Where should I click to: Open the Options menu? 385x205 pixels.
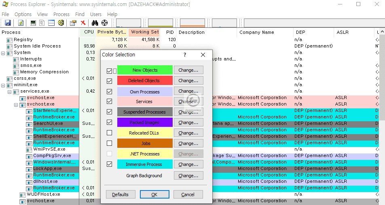(23, 14)
